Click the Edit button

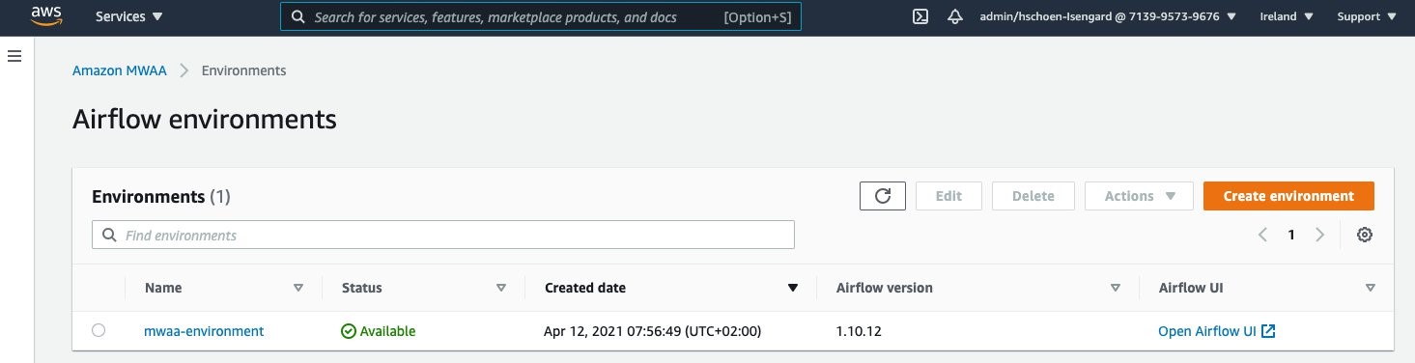948,196
